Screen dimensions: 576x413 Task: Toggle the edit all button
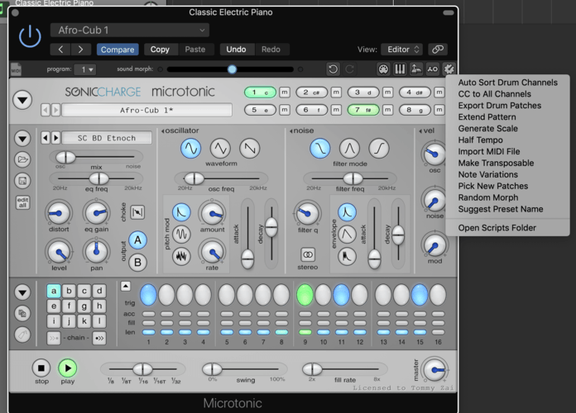22,202
